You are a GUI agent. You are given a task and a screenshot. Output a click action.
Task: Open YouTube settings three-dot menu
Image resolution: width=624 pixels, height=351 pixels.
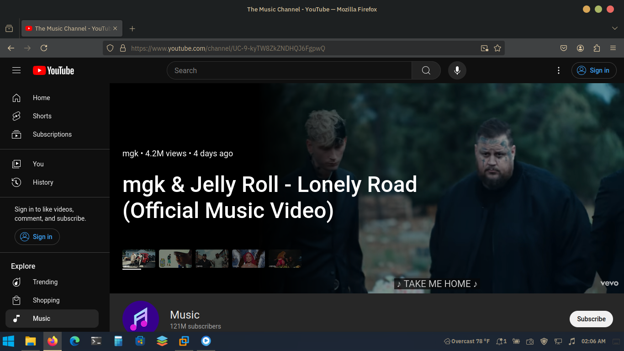pos(559,70)
